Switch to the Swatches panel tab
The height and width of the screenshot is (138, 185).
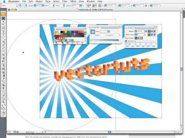coord(59,29)
